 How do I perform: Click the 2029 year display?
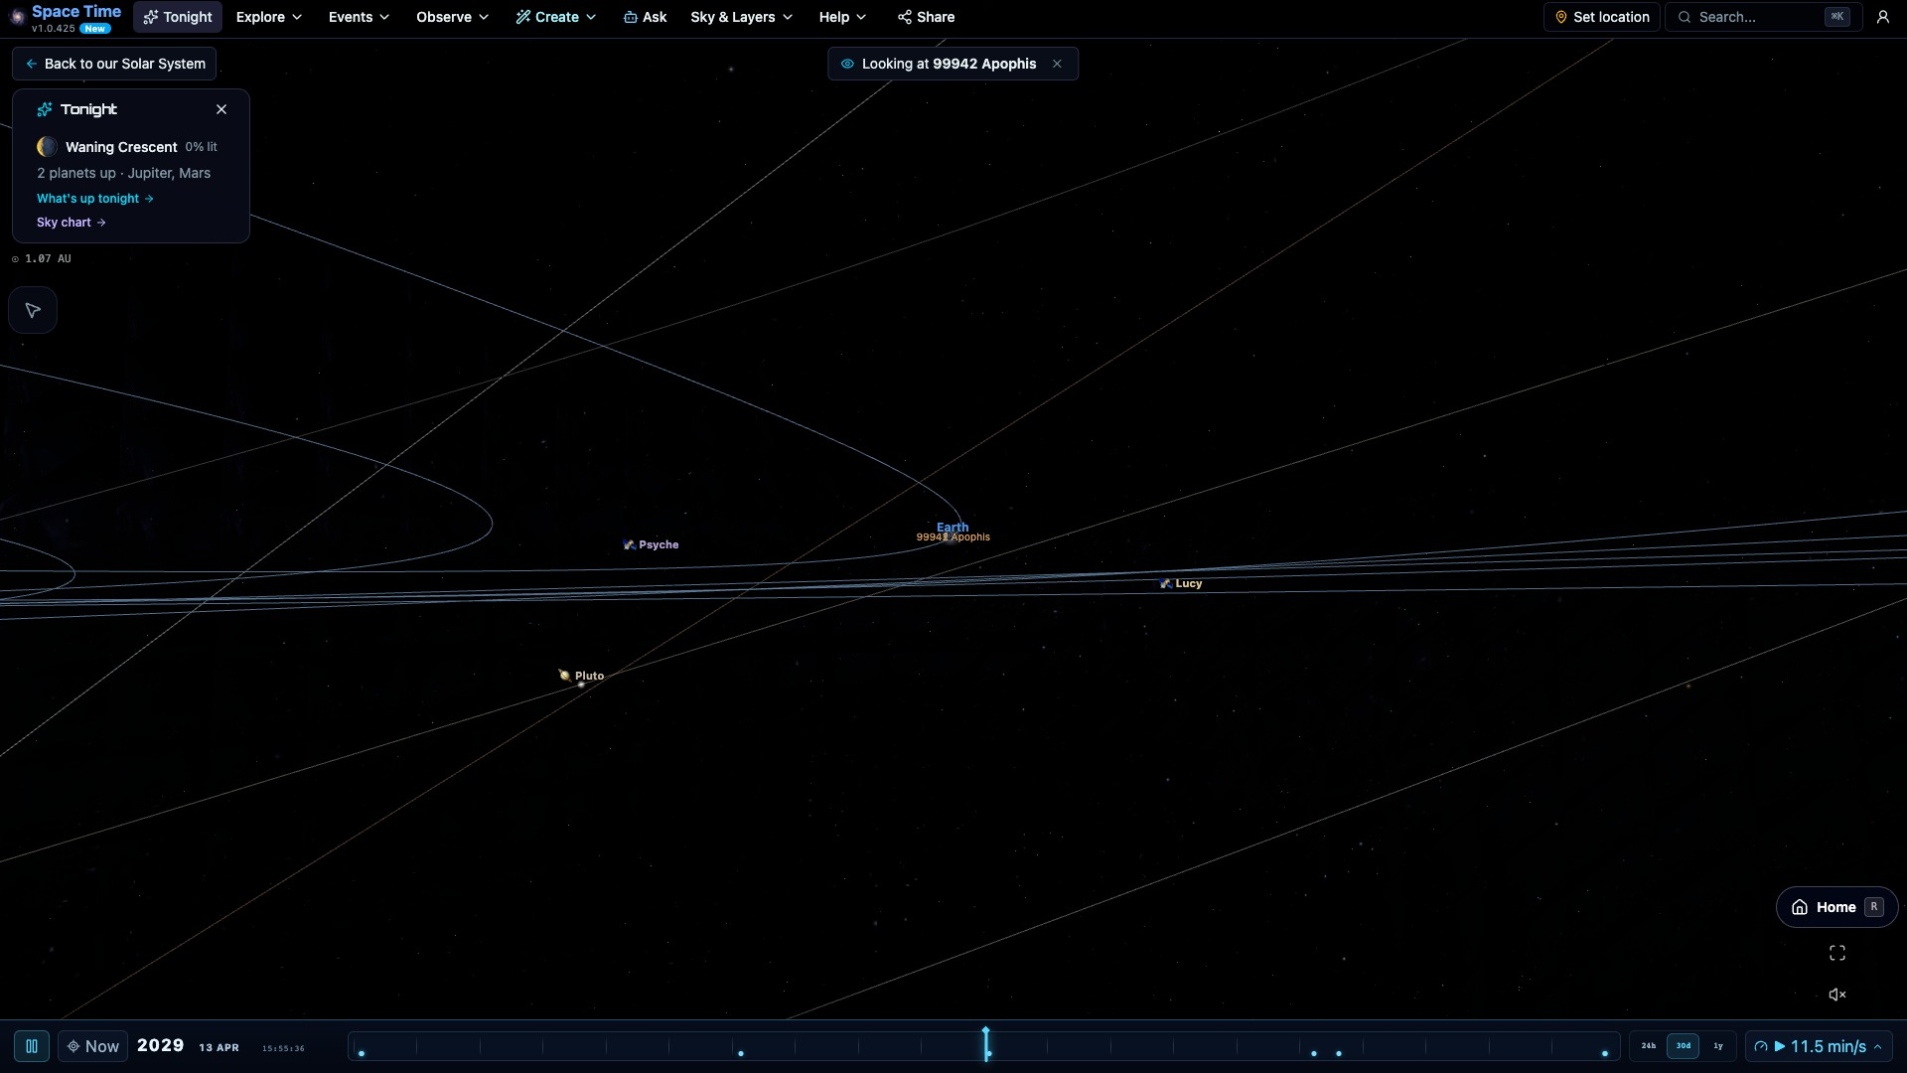(161, 1045)
